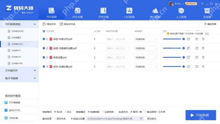Open the PDF转换 tab

(x=52, y=13)
